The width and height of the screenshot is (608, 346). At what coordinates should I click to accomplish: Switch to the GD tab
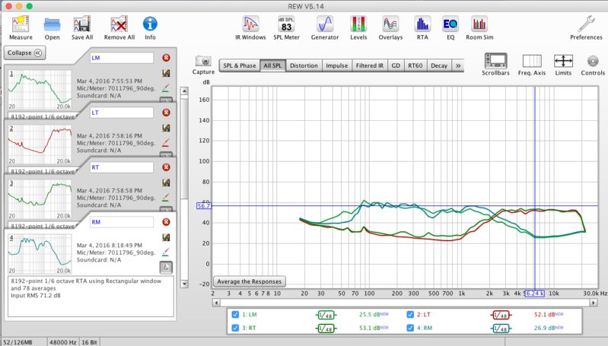[x=396, y=66]
